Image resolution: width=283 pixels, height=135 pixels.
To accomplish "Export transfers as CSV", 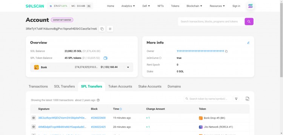I will click(247, 99).
